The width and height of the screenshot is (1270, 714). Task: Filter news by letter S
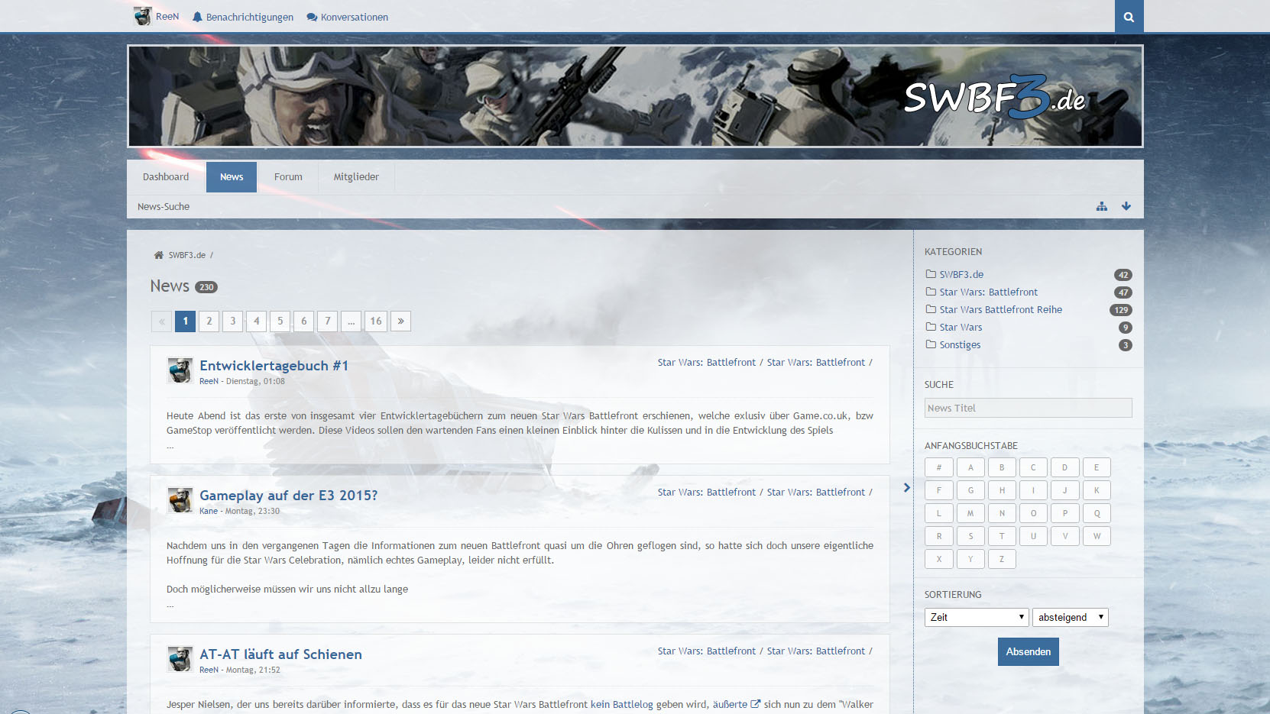coord(970,536)
